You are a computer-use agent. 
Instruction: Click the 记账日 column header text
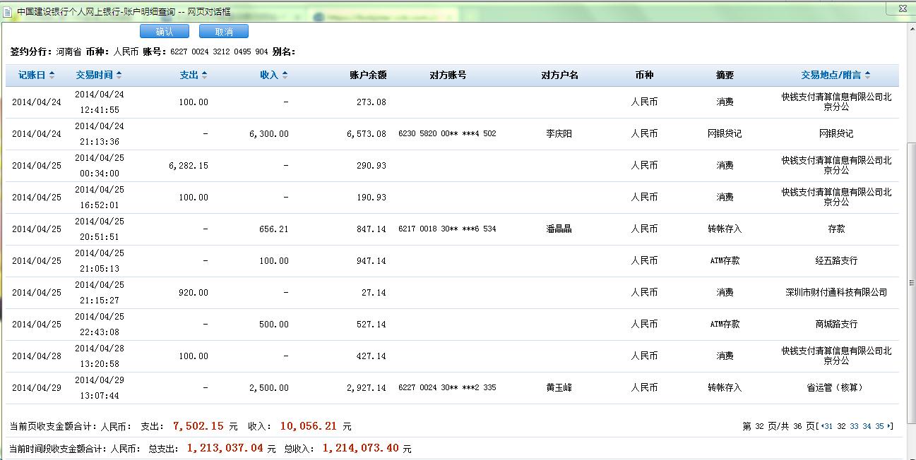(x=32, y=75)
